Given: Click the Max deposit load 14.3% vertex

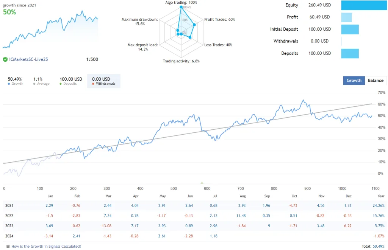Looking at the screenshot, I should pyautogui.click(x=177, y=35).
